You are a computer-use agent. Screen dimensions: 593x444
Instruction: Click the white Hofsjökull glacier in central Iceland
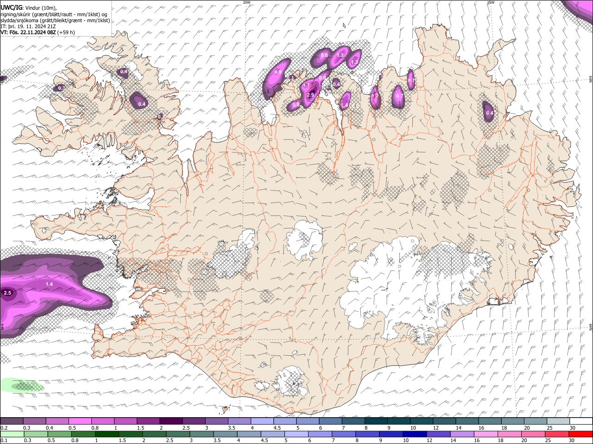tap(304, 240)
